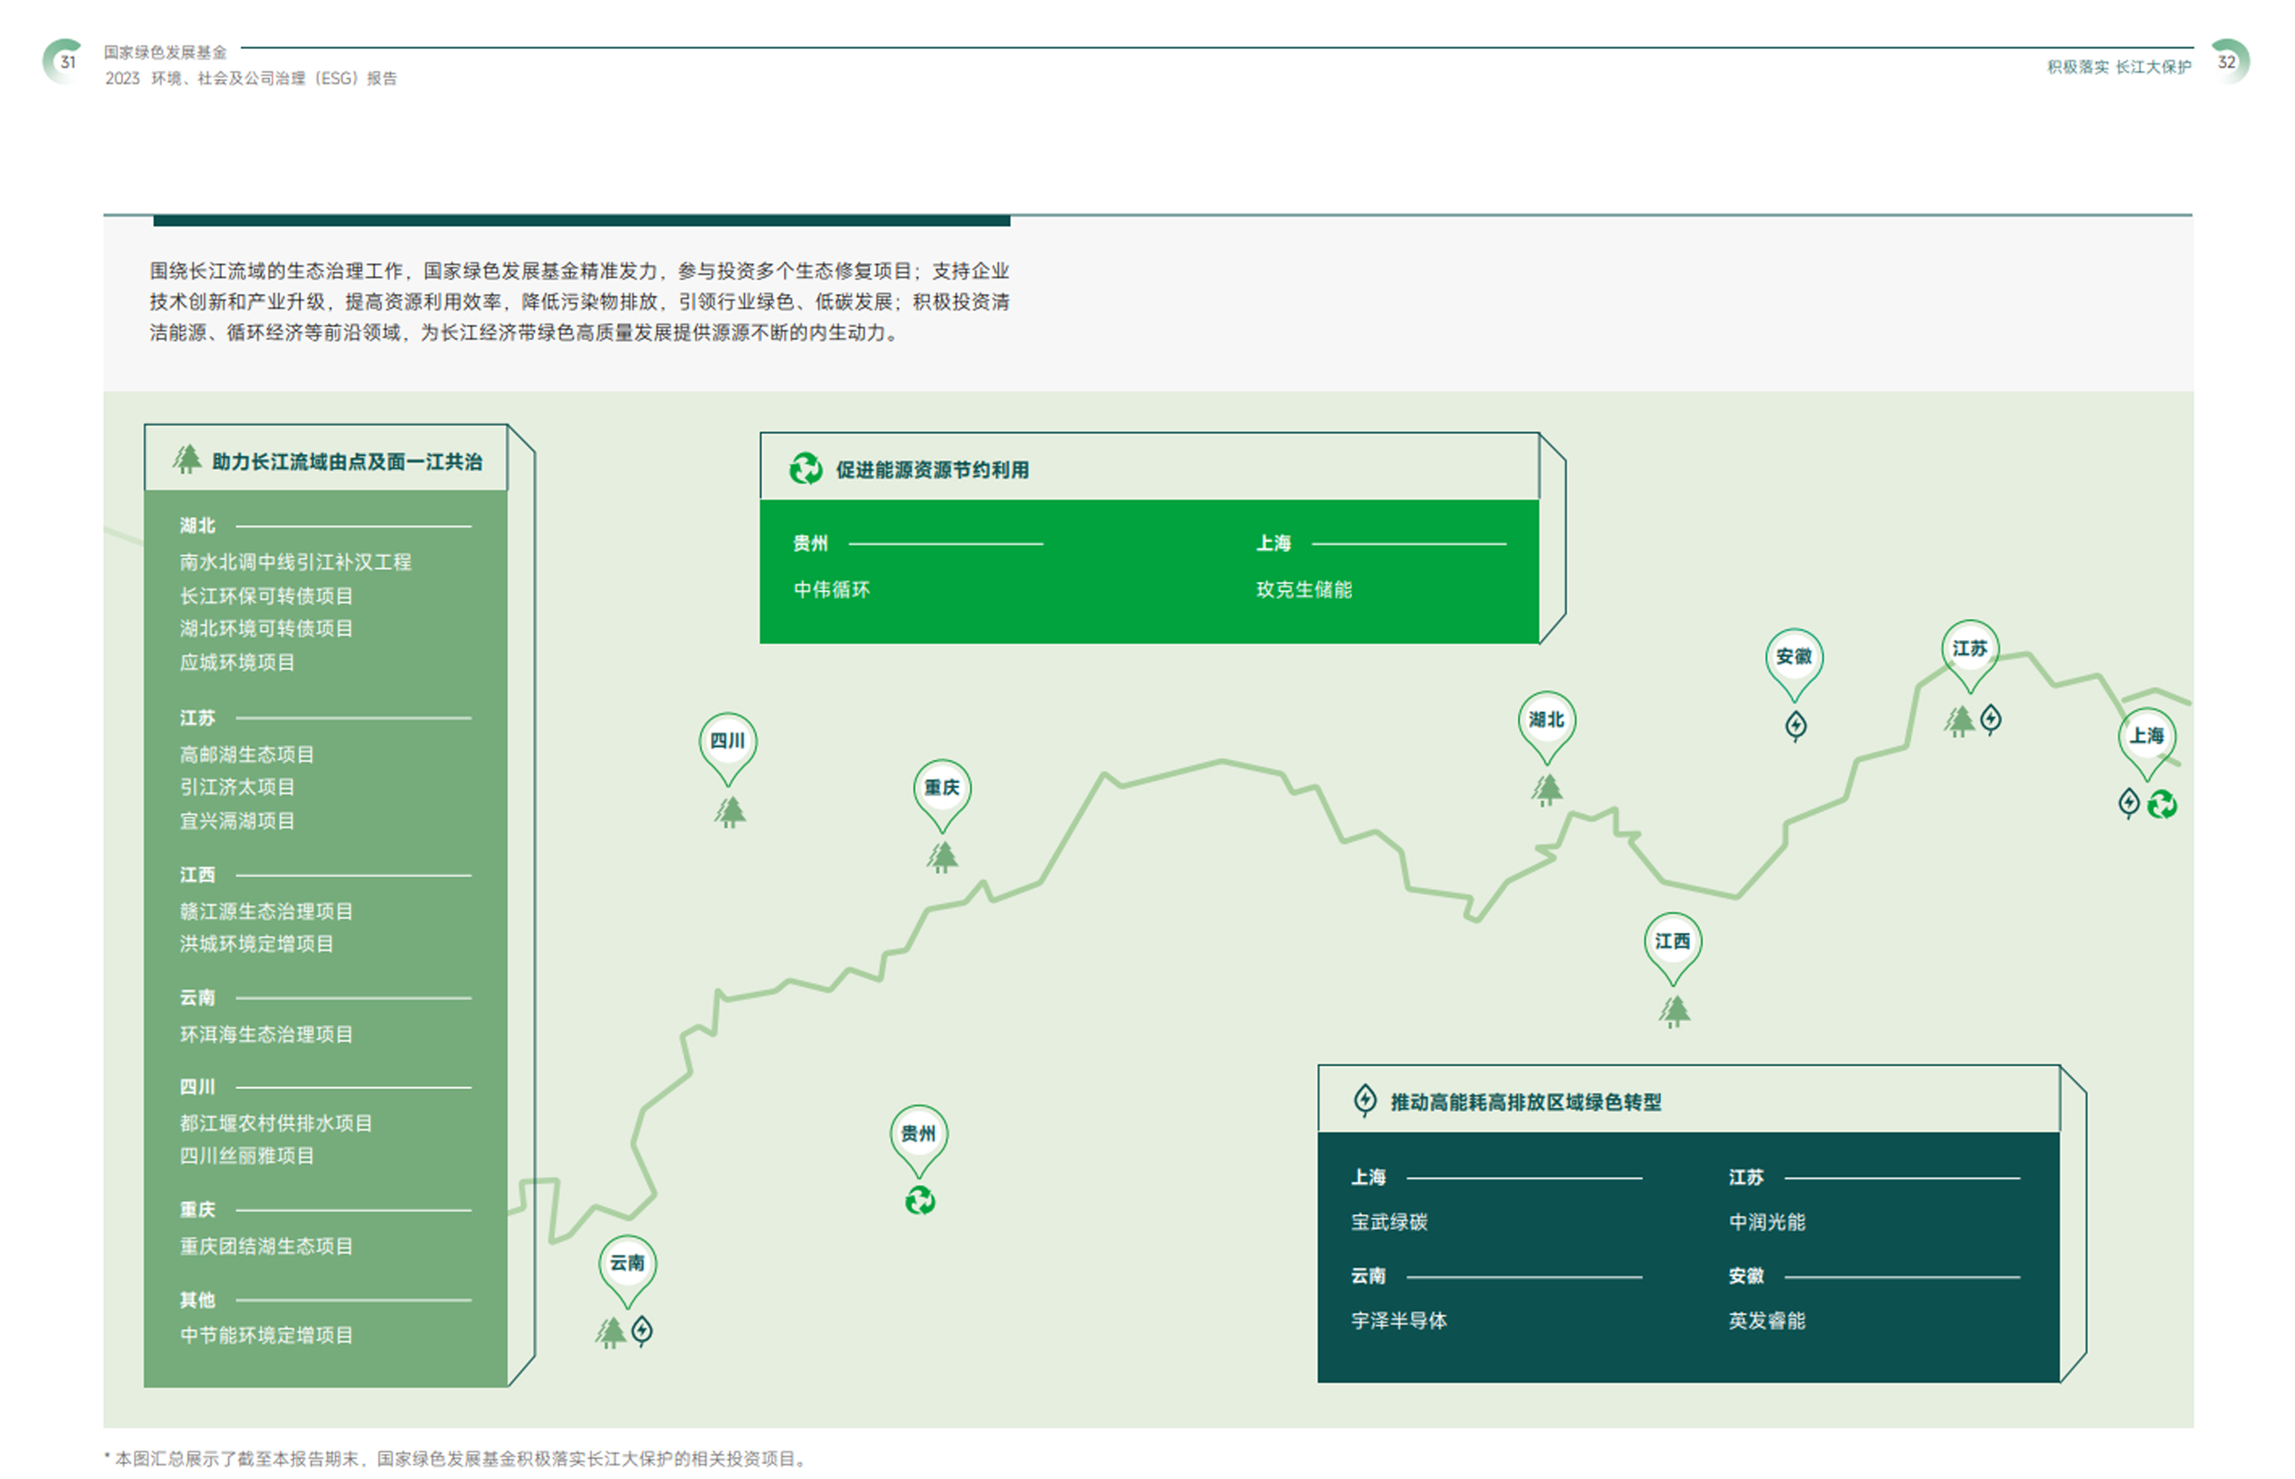Click 都江堰农村供排水项目 entry
Screen dimensions: 2295x1479
pos(275,1123)
